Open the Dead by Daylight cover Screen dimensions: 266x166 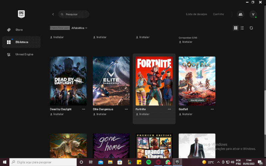pyautogui.click(x=68, y=81)
